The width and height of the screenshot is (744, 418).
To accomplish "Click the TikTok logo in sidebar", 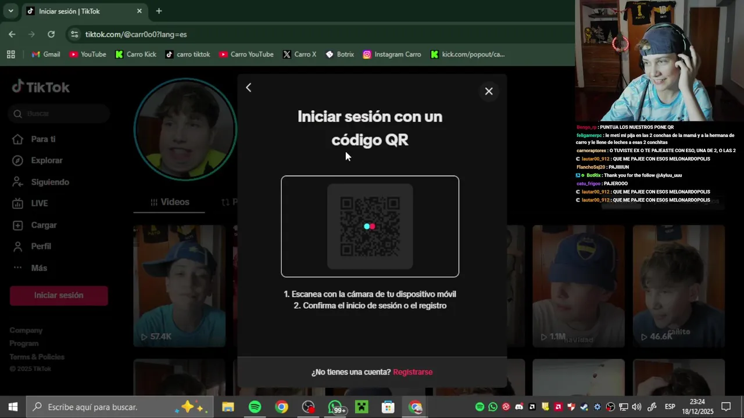I will pos(41,87).
